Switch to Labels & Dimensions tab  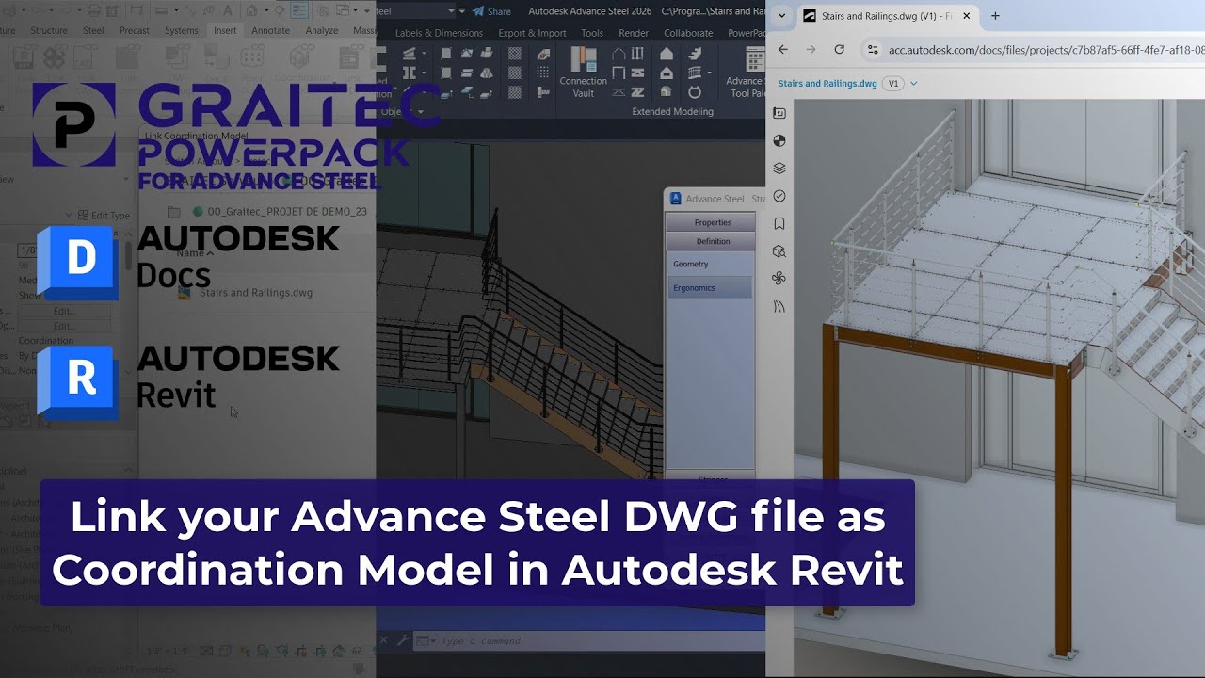point(439,33)
